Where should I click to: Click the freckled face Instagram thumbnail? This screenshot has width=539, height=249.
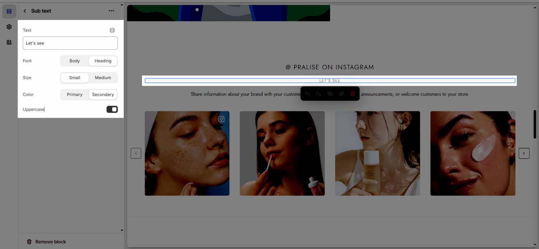click(x=187, y=153)
